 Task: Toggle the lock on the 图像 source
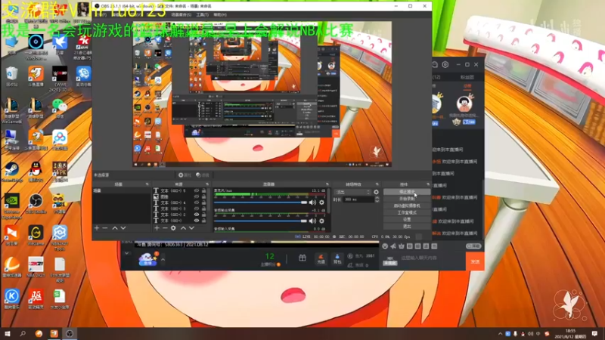[x=203, y=196]
